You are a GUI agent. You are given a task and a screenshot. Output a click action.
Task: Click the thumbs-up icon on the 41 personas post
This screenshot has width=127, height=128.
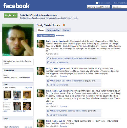point(48,111)
